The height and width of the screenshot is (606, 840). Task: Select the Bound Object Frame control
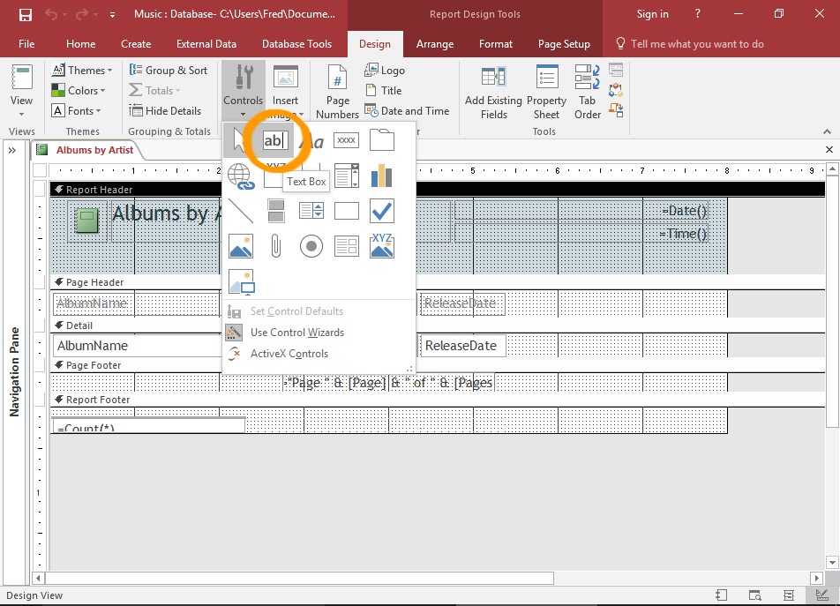[382, 246]
